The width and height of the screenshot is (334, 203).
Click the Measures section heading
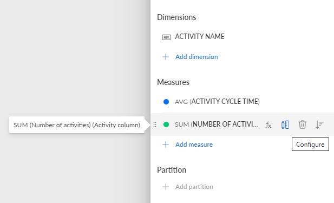173,82
